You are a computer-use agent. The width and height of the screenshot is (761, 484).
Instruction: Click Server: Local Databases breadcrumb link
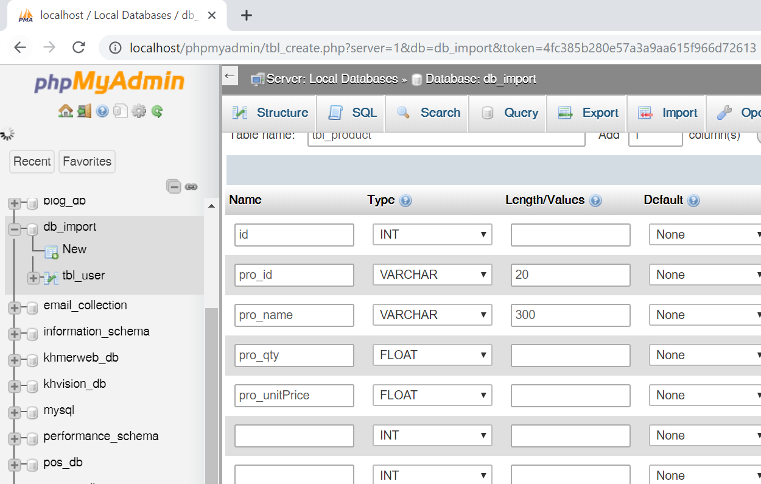pyautogui.click(x=332, y=79)
